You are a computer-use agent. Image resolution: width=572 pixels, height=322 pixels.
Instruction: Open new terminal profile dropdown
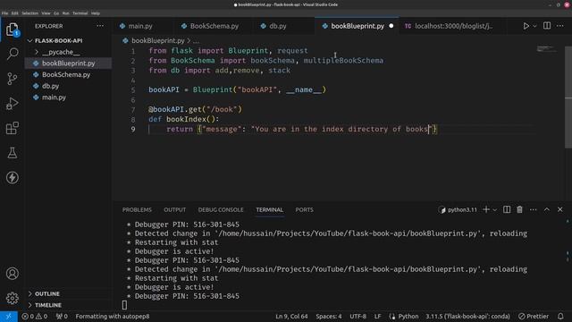[494, 209]
